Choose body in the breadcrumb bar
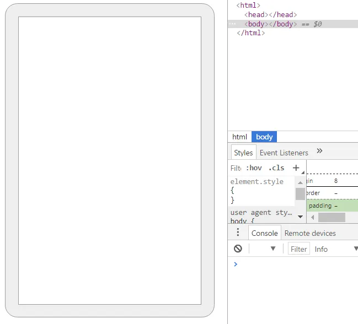 pyautogui.click(x=264, y=137)
